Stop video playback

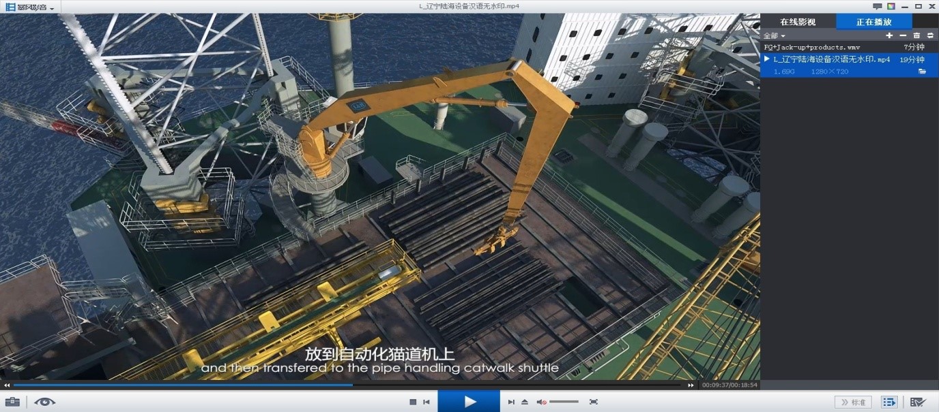[x=413, y=402]
